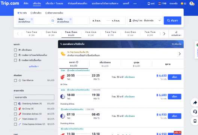This screenshot has height=135, width=198.
Task: Open the mobile phone floating button
Action: click(195, 121)
